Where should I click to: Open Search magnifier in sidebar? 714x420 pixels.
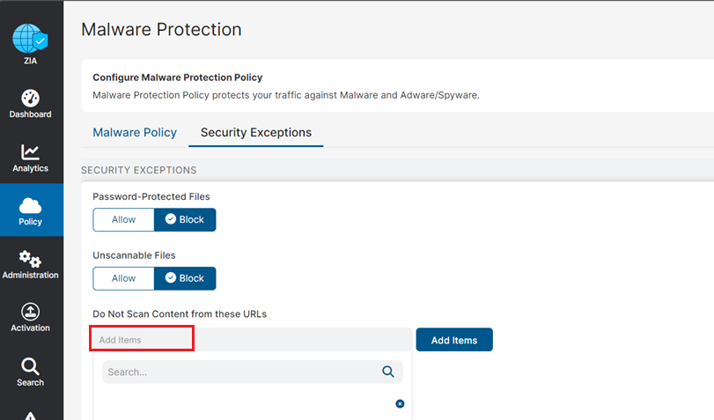pyautogui.click(x=30, y=366)
